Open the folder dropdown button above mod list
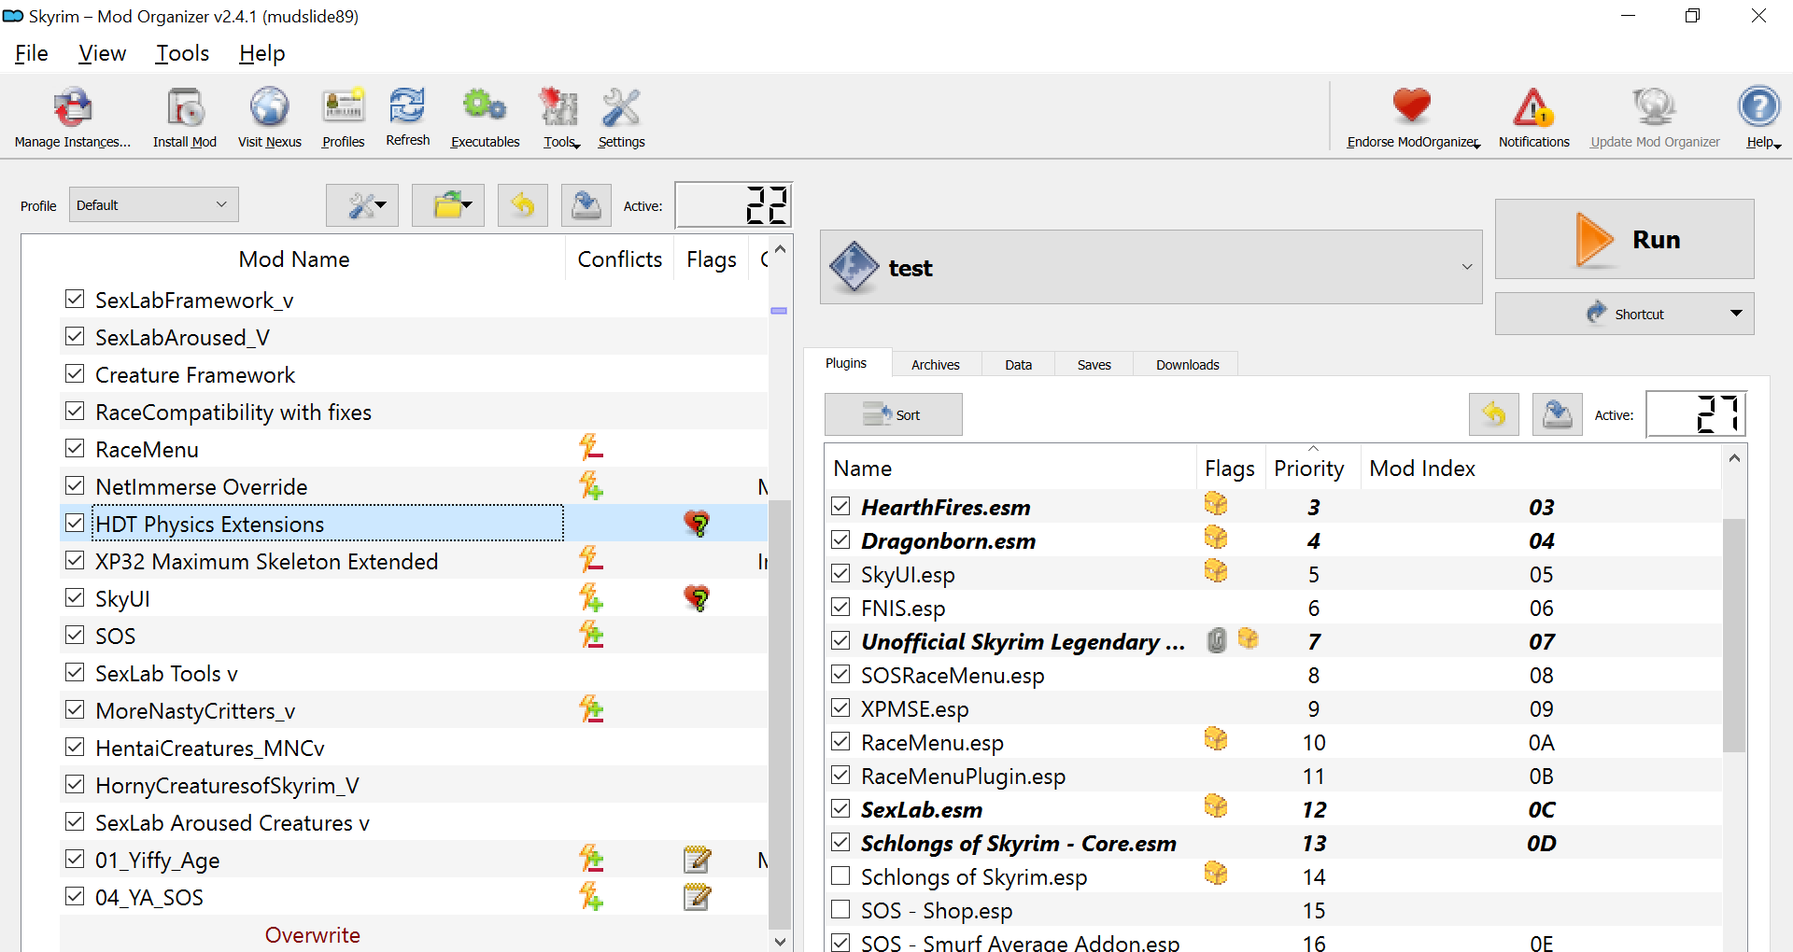 click(448, 205)
